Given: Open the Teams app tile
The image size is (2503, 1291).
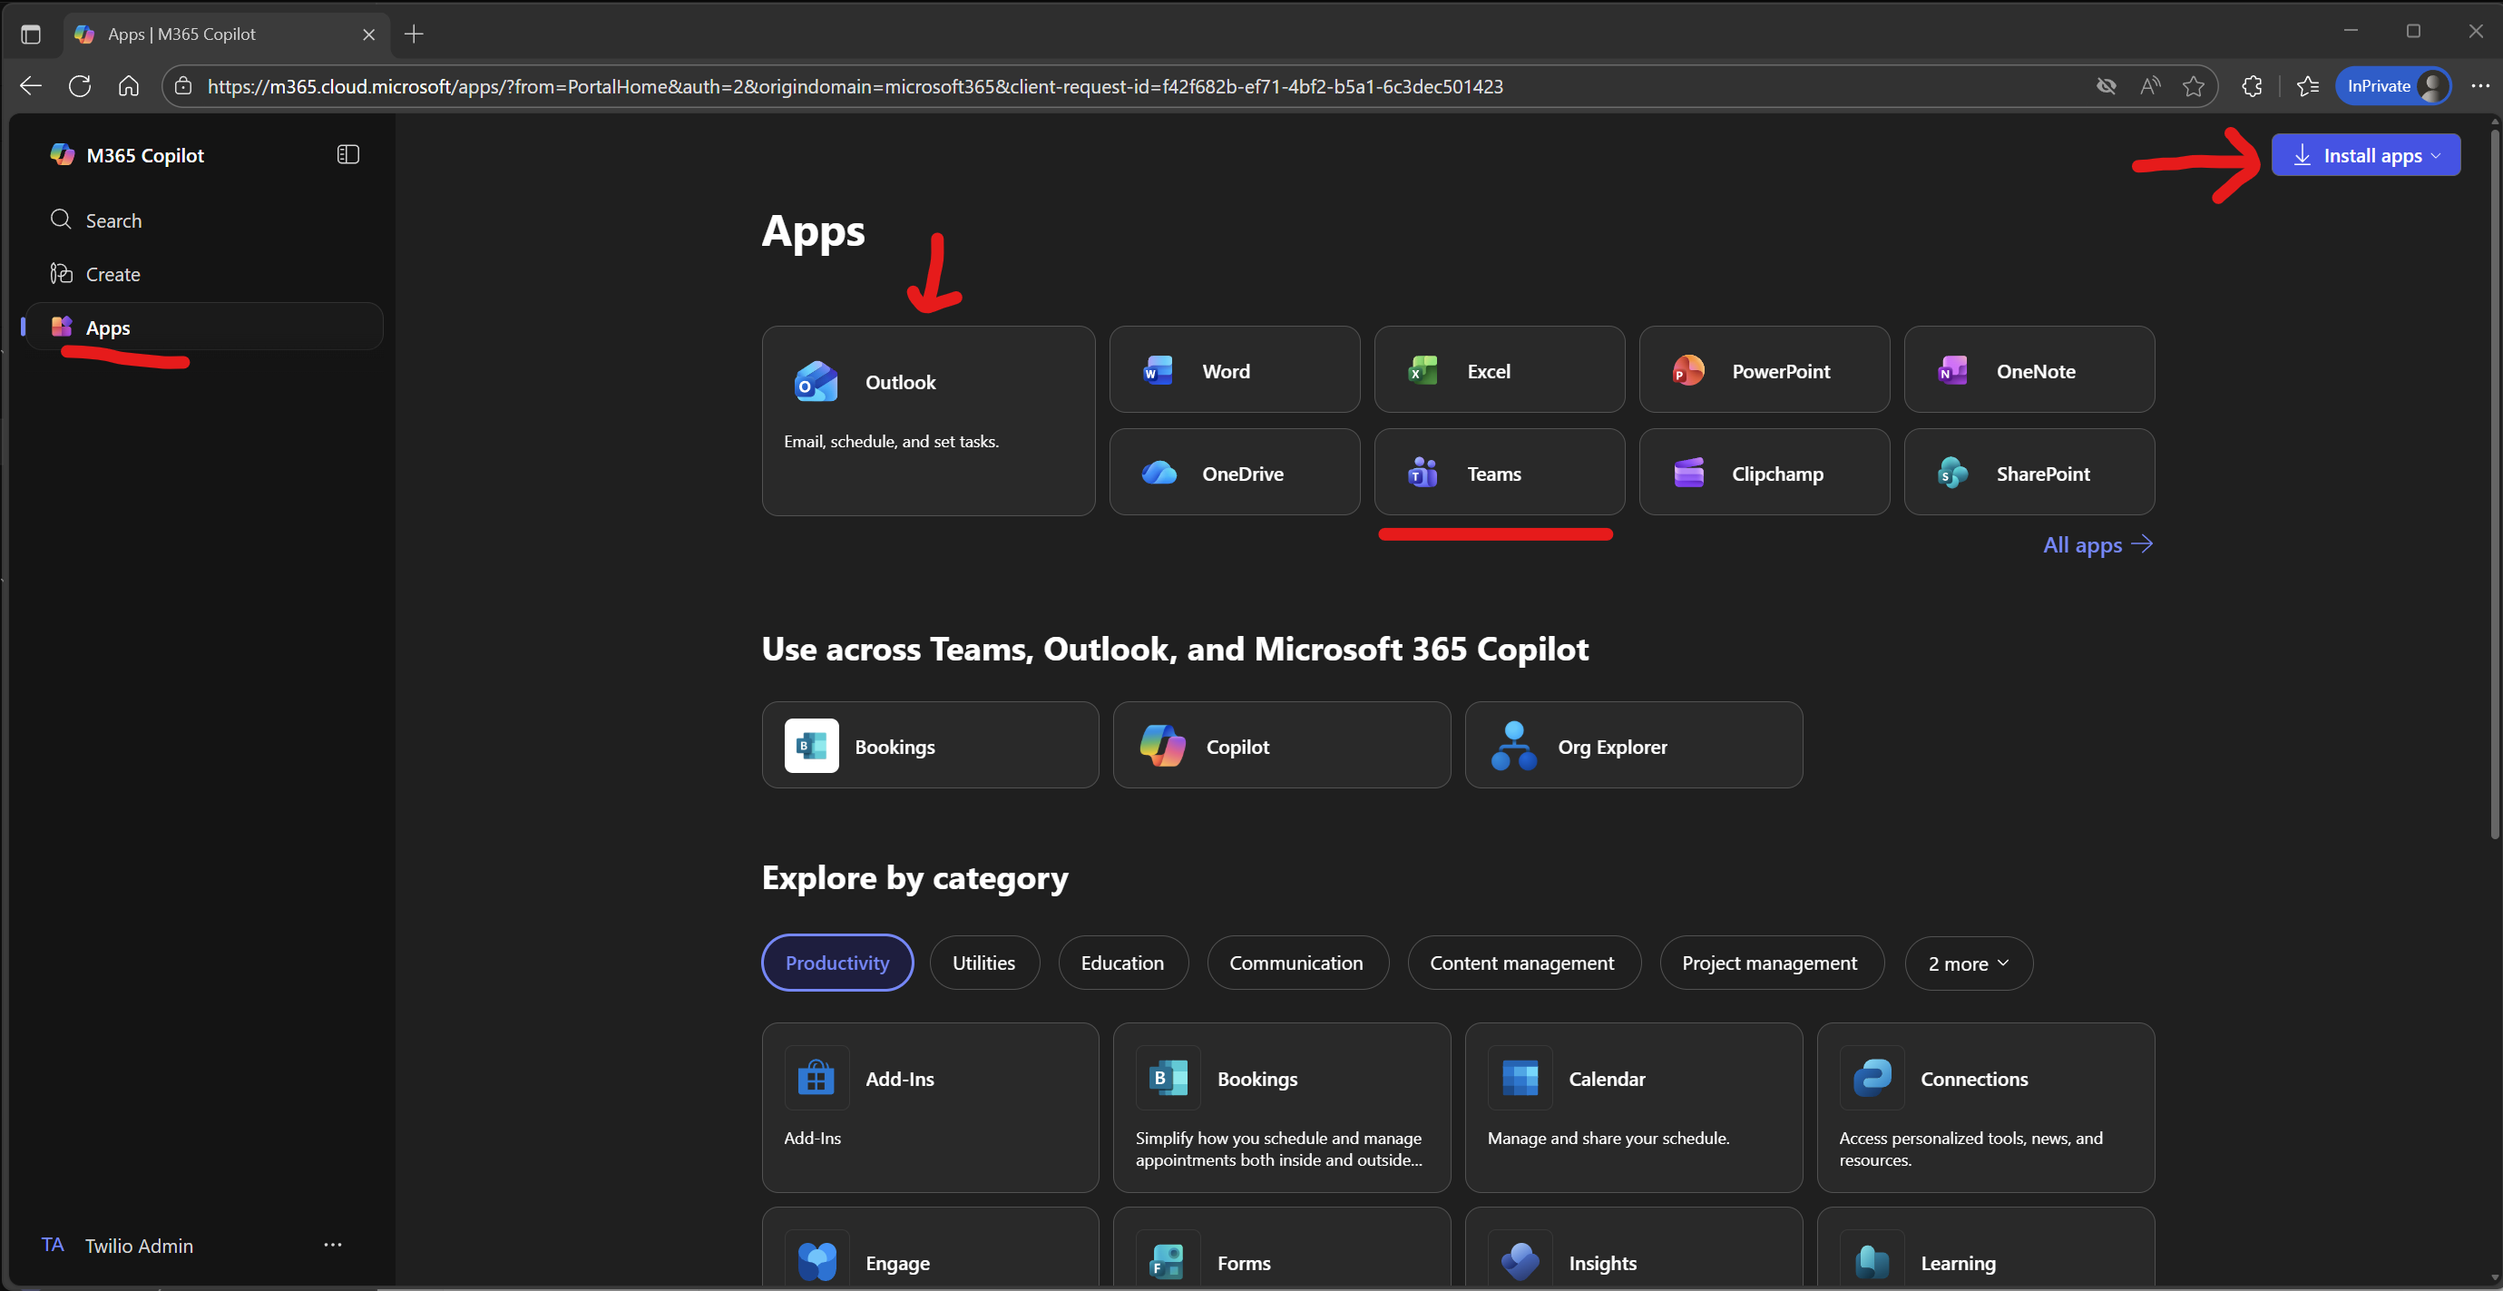Looking at the screenshot, I should pyautogui.click(x=1499, y=473).
